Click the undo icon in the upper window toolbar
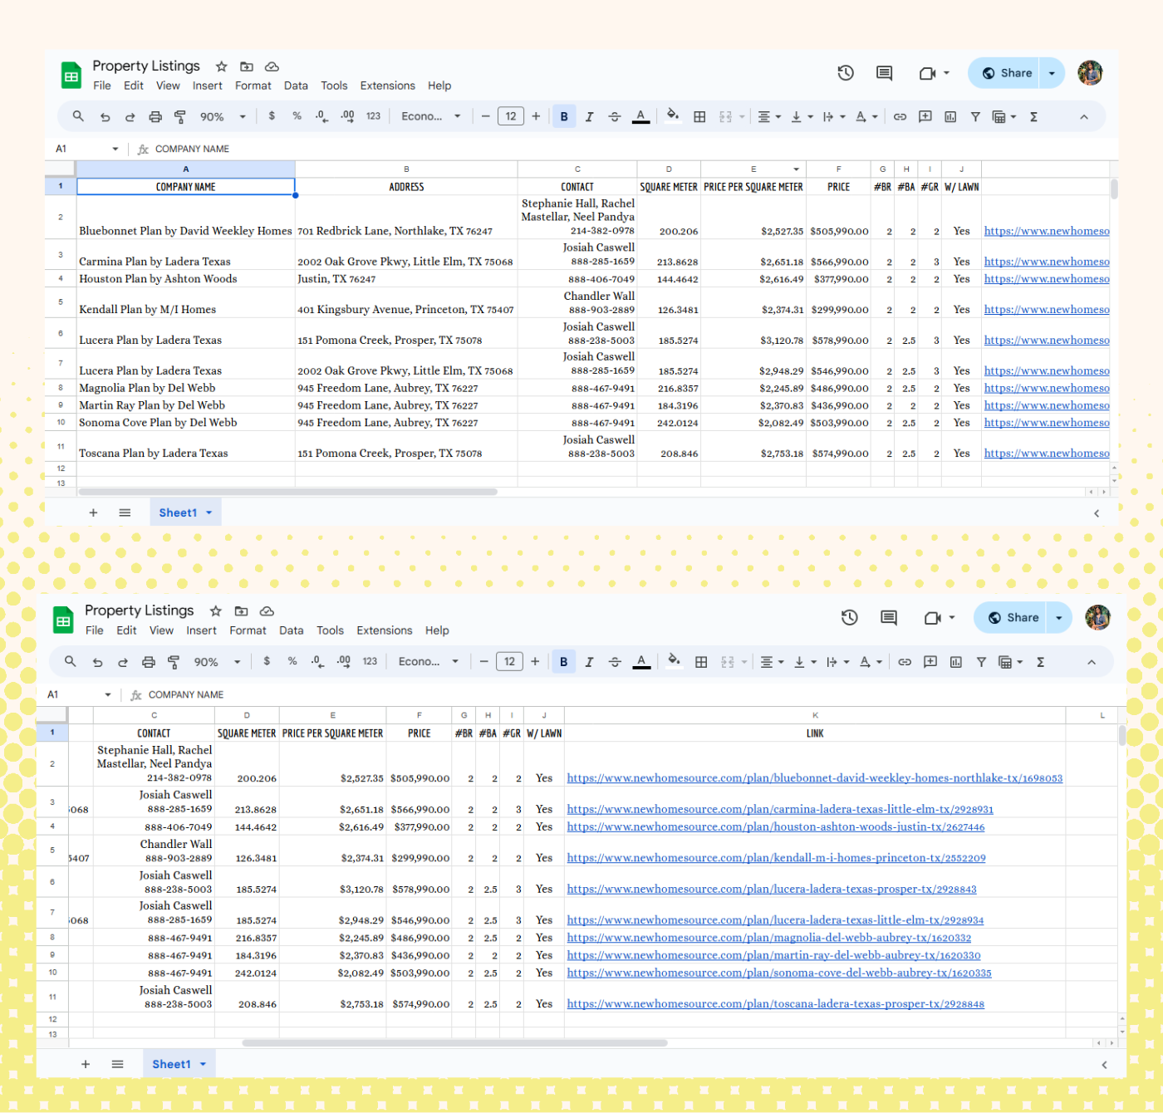This screenshot has height=1113, width=1163. pos(105,117)
